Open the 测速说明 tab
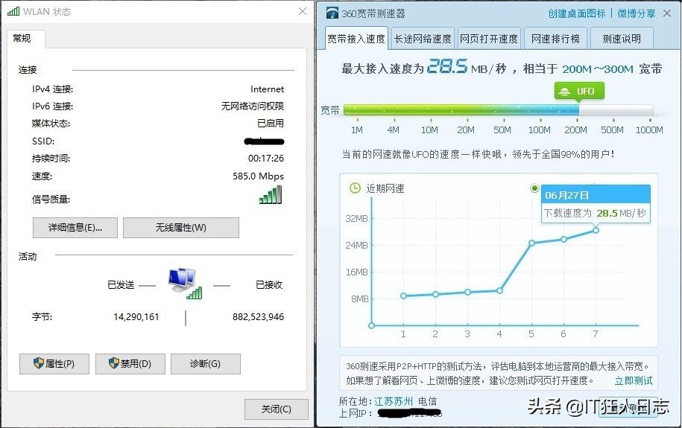 [621, 39]
